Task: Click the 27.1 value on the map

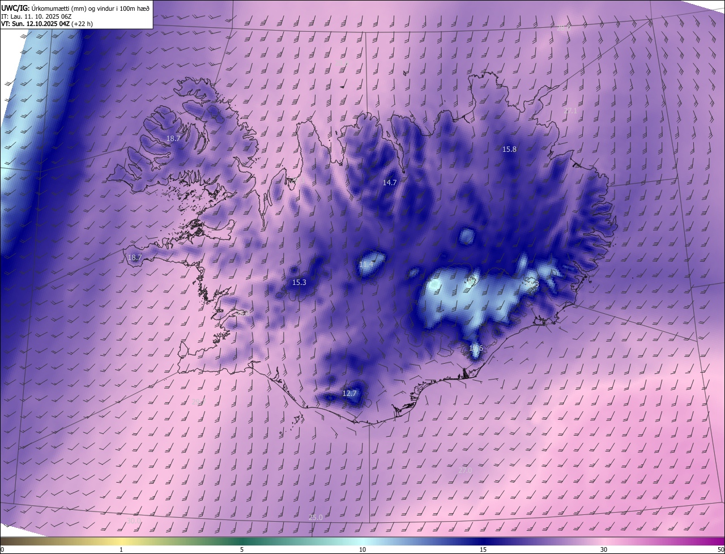Action: coord(570,111)
